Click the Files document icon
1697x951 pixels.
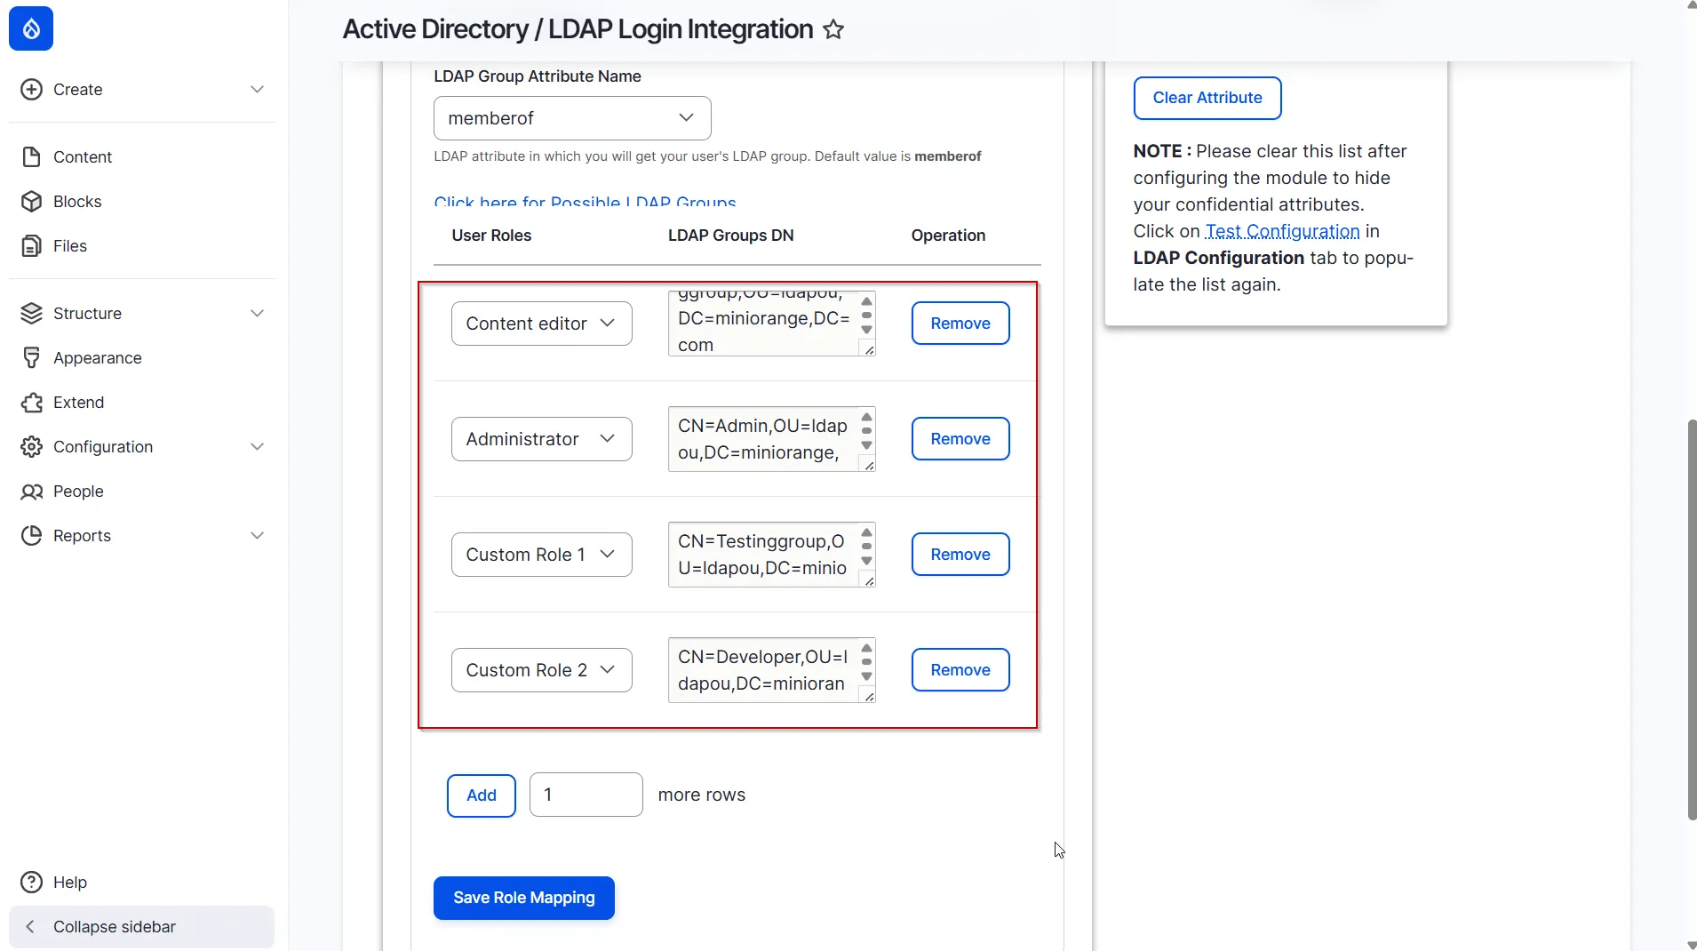31,246
